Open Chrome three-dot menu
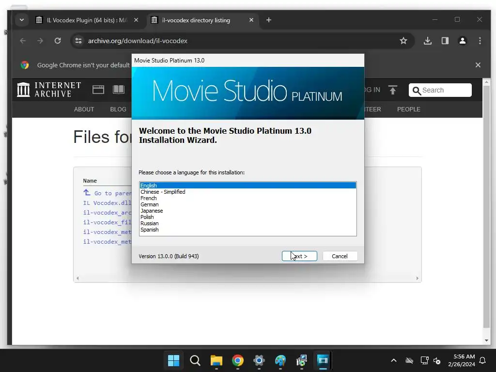This screenshot has width=496, height=372. click(x=480, y=41)
